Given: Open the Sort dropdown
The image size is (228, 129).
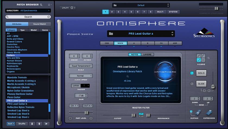Looking at the screenshot, I should pyautogui.click(x=11, y=124).
